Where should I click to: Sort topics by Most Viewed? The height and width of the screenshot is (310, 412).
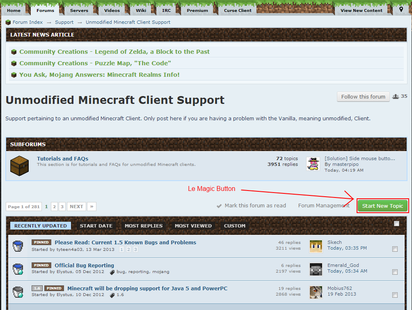coord(193,226)
